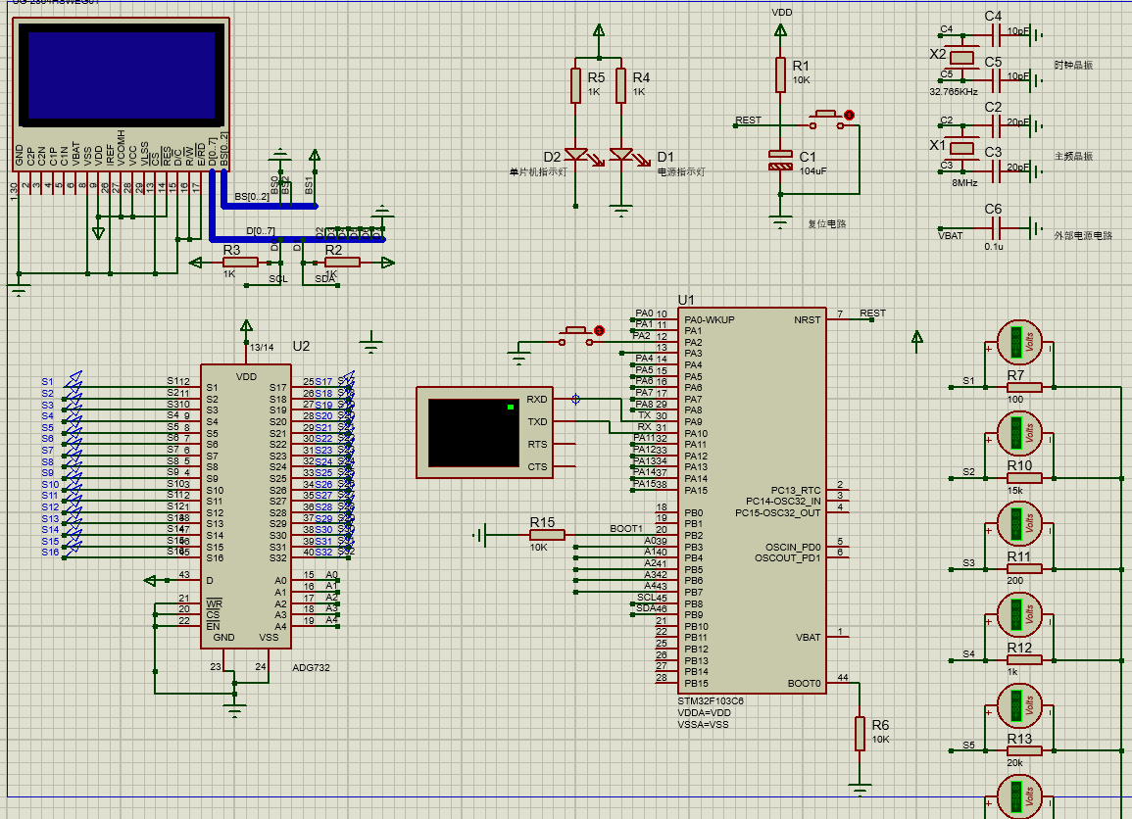
Task: Click the RTS pin label on terminal
Action: click(x=537, y=445)
